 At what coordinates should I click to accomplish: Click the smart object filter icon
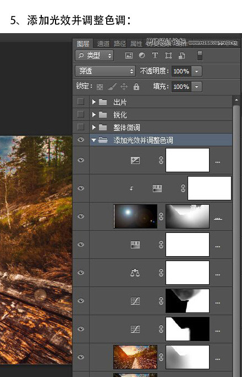click(x=182, y=56)
